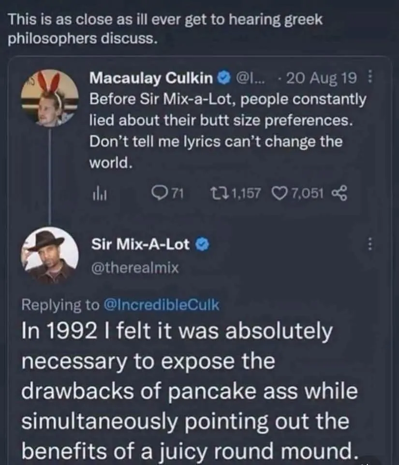Open the @therealmix handle
This screenshot has width=399, height=465.
click(x=135, y=267)
